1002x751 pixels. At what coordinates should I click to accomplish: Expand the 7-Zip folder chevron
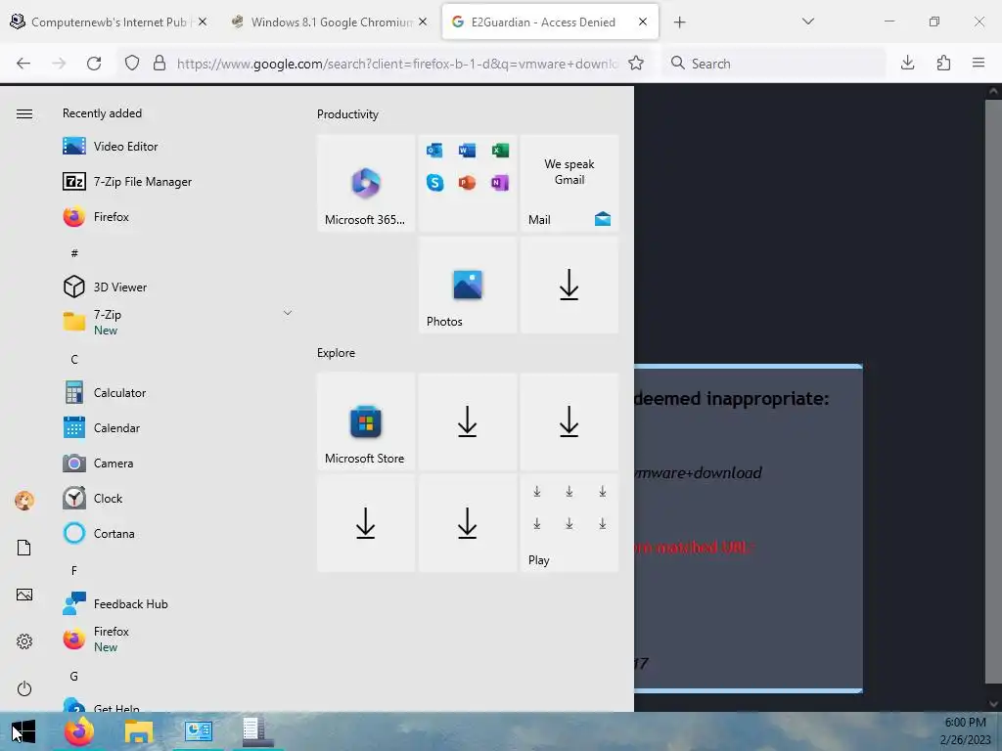pos(288,313)
